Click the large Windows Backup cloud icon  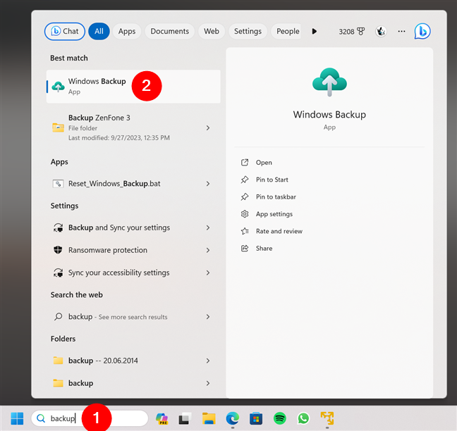(x=329, y=82)
